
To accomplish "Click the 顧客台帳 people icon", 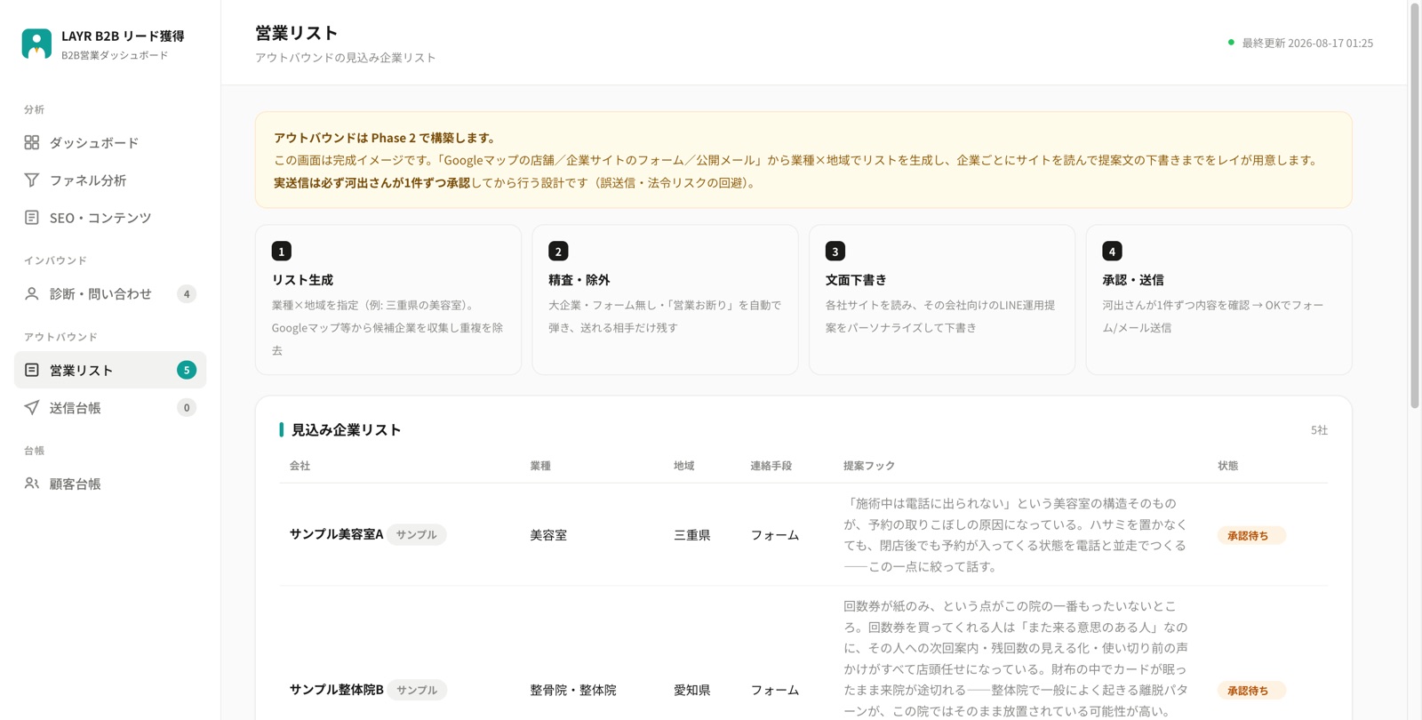I will pyautogui.click(x=32, y=484).
